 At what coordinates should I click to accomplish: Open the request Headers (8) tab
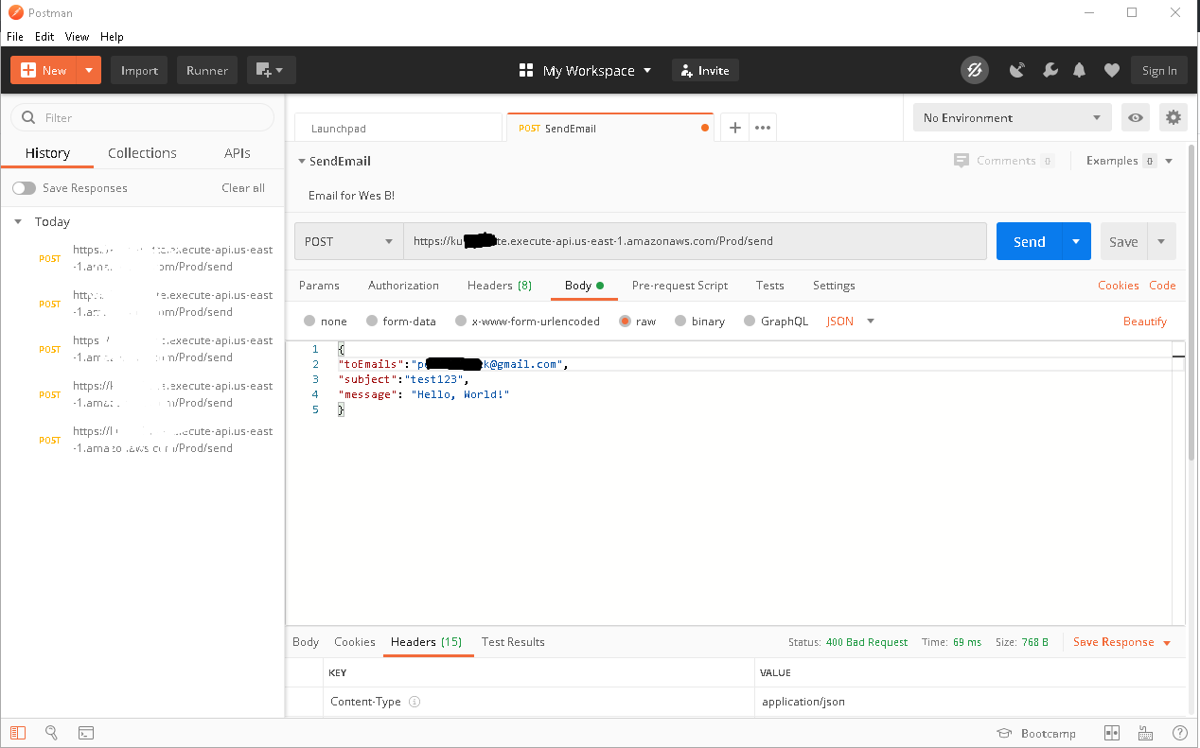click(x=500, y=286)
